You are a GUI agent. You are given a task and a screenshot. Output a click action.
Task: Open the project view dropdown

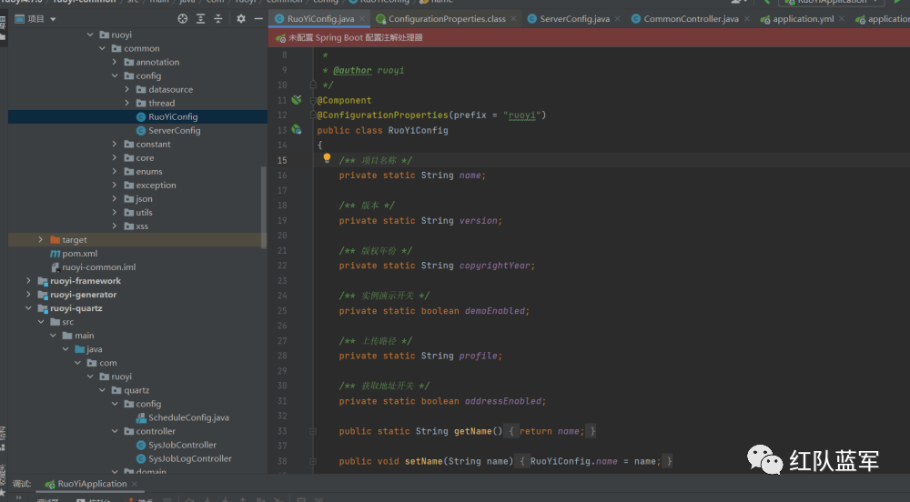tap(53, 18)
